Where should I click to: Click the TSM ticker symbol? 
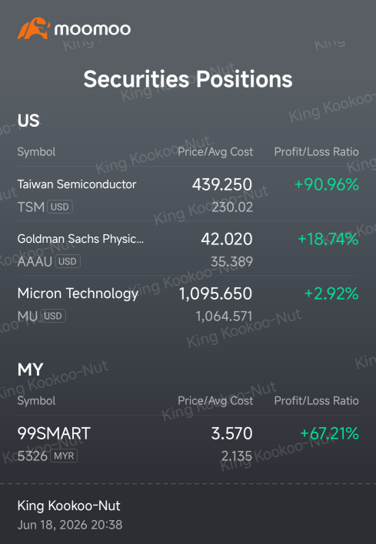click(31, 207)
